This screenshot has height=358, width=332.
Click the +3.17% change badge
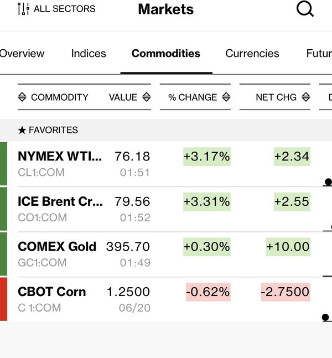[207, 157]
